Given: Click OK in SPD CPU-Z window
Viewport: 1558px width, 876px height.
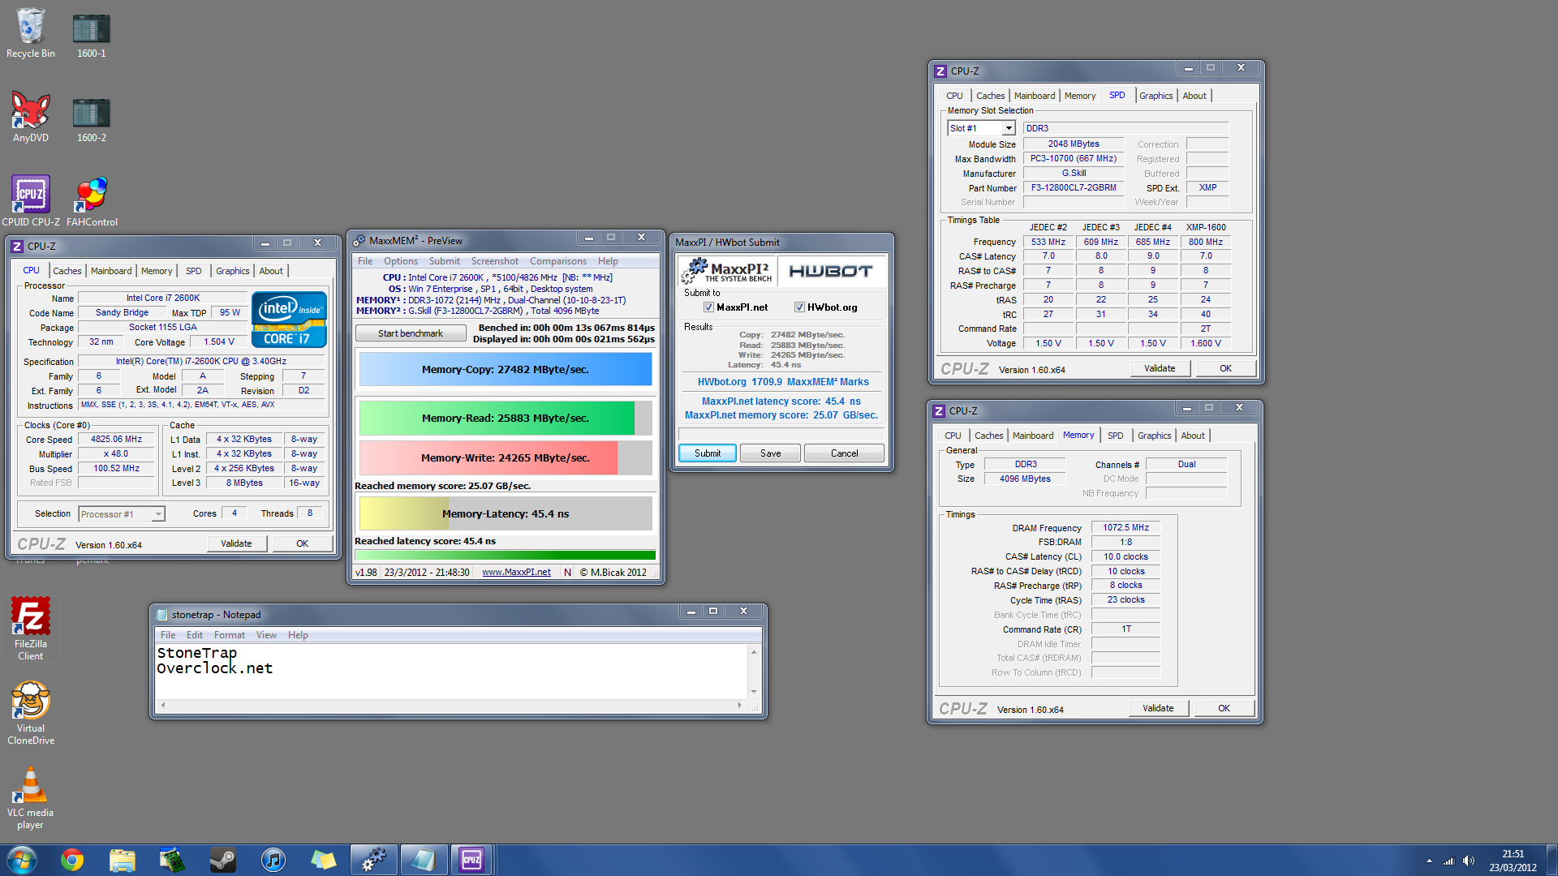Looking at the screenshot, I should (x=1225, y=368).
